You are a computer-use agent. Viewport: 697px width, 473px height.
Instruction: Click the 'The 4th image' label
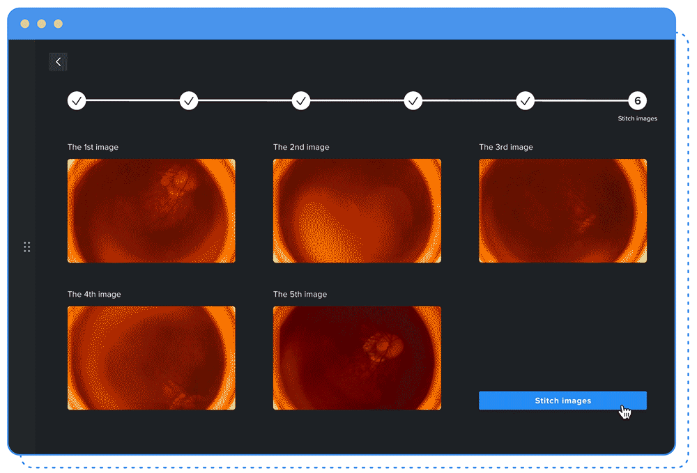94,294
